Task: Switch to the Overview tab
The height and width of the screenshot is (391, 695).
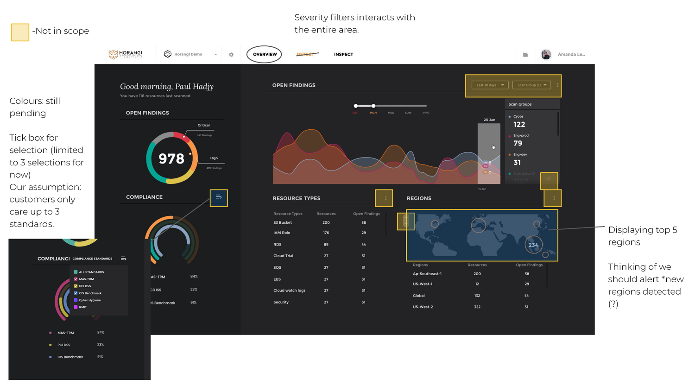Action: [265, 54]
